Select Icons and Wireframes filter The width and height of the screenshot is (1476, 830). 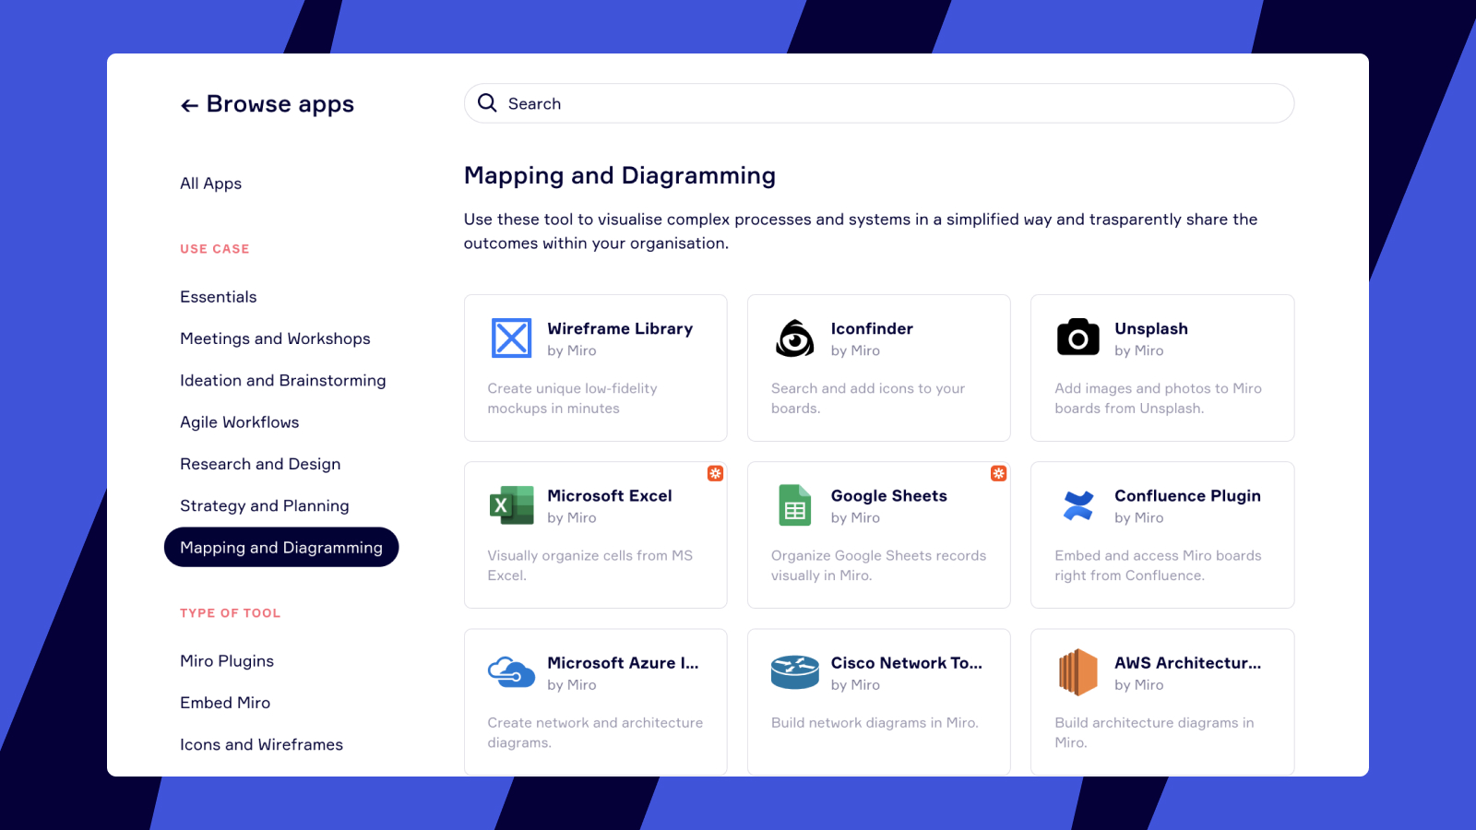pos(261,744)
